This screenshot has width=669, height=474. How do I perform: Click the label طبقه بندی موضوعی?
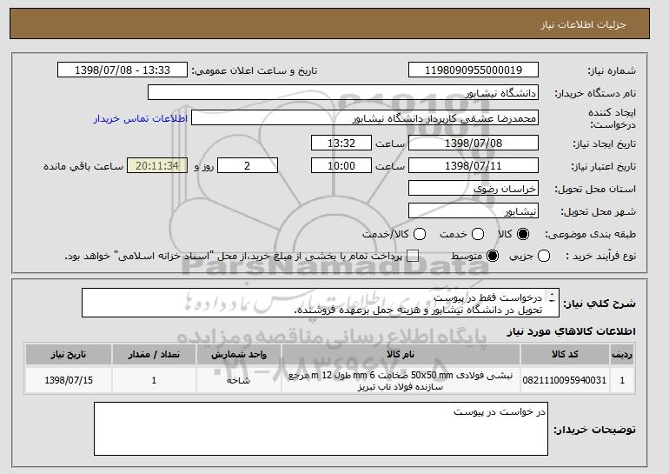pos(590,234)
